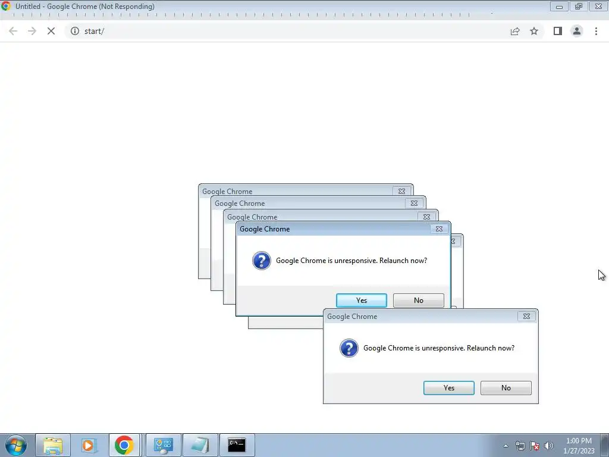Open the Control Panel taskbar icon
The width and height of the screenshot is (609, 457).
point(163,445)
